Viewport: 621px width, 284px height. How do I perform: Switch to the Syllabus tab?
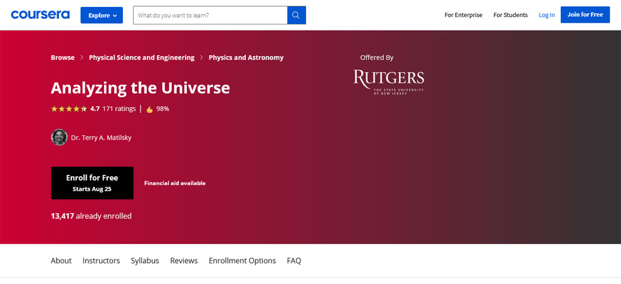pyautogui.click(x=145, y=261)
